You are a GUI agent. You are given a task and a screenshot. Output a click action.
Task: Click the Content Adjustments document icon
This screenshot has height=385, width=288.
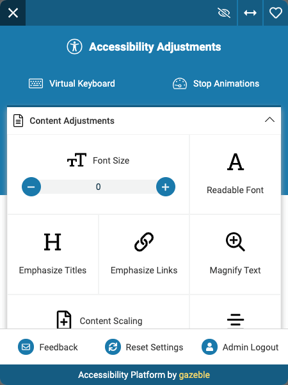click(x=18, y=121)
